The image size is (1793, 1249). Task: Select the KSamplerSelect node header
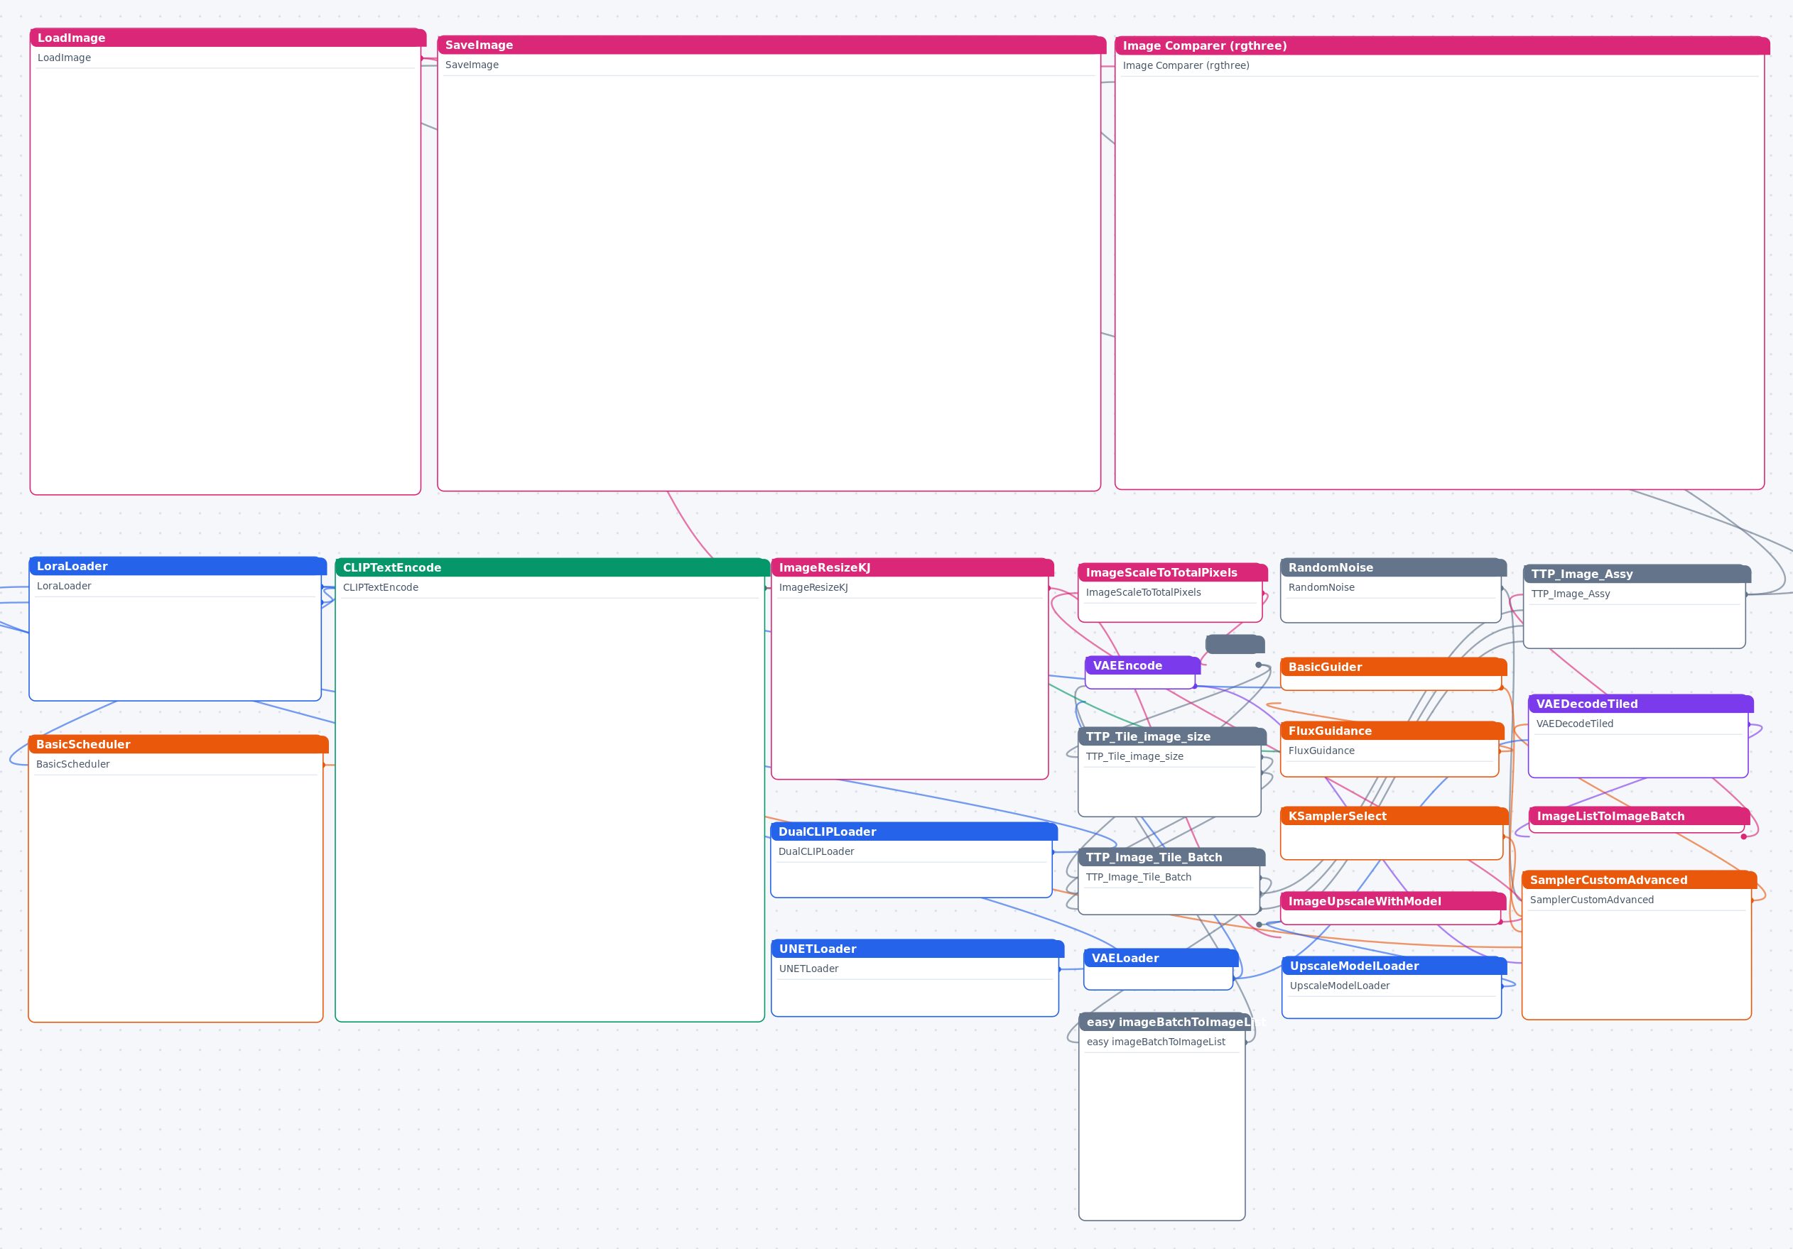coord(1394,816)
